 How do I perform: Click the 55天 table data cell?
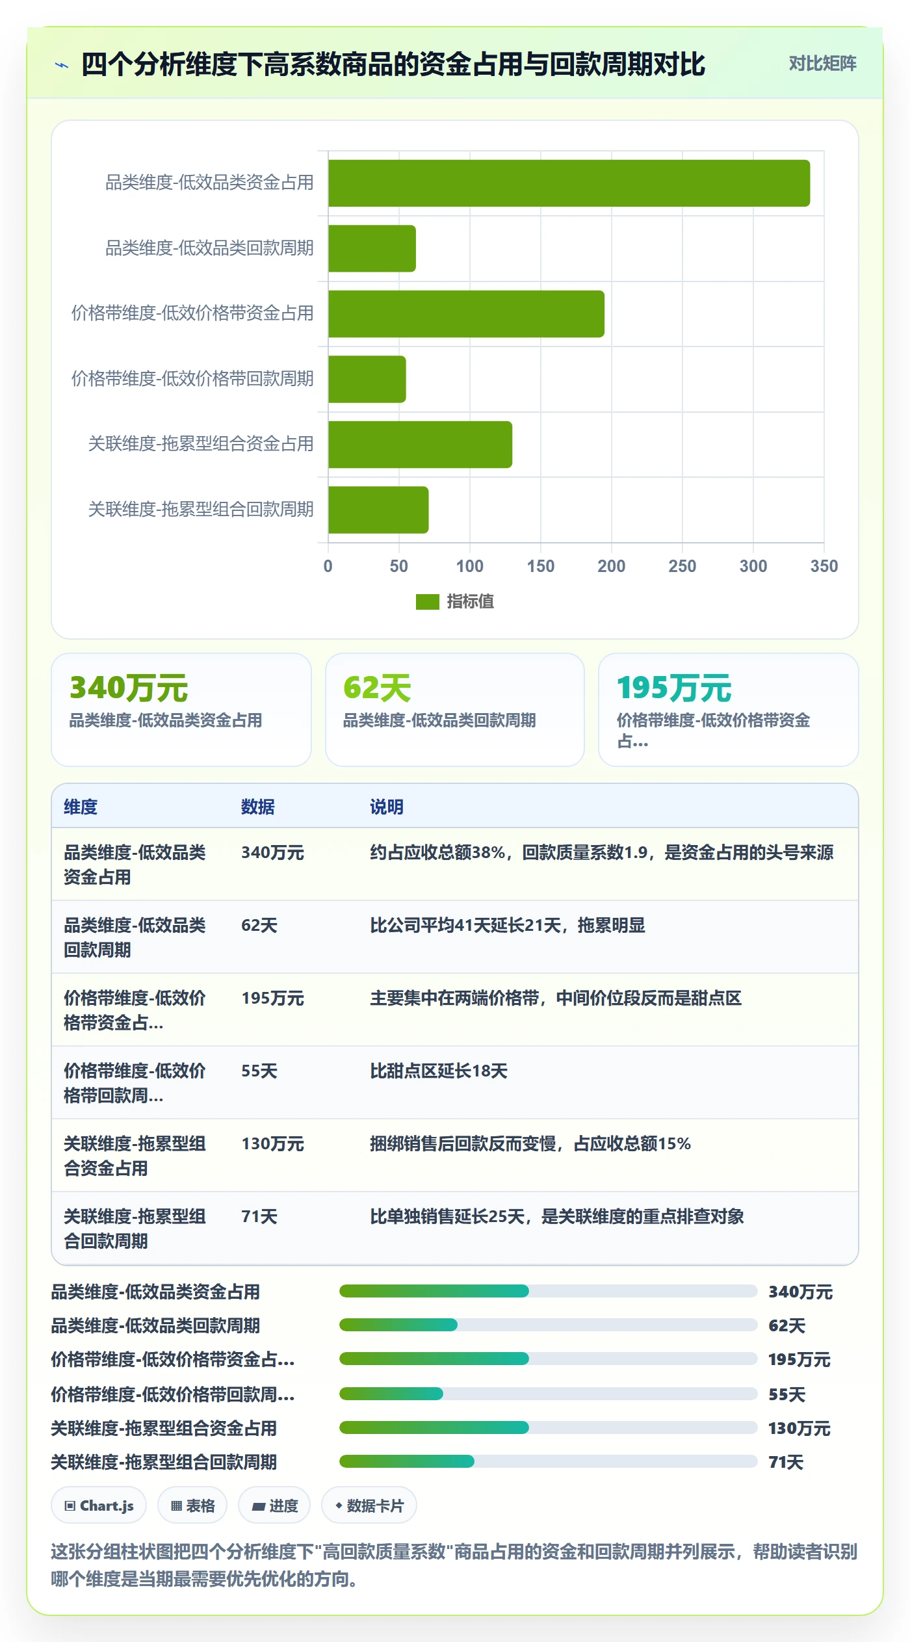259,1071
